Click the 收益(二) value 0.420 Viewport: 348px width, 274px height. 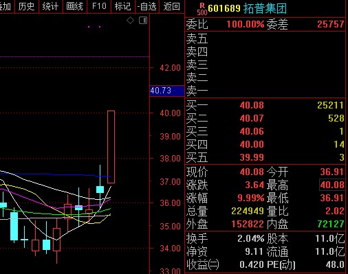(x=252, y=265)
